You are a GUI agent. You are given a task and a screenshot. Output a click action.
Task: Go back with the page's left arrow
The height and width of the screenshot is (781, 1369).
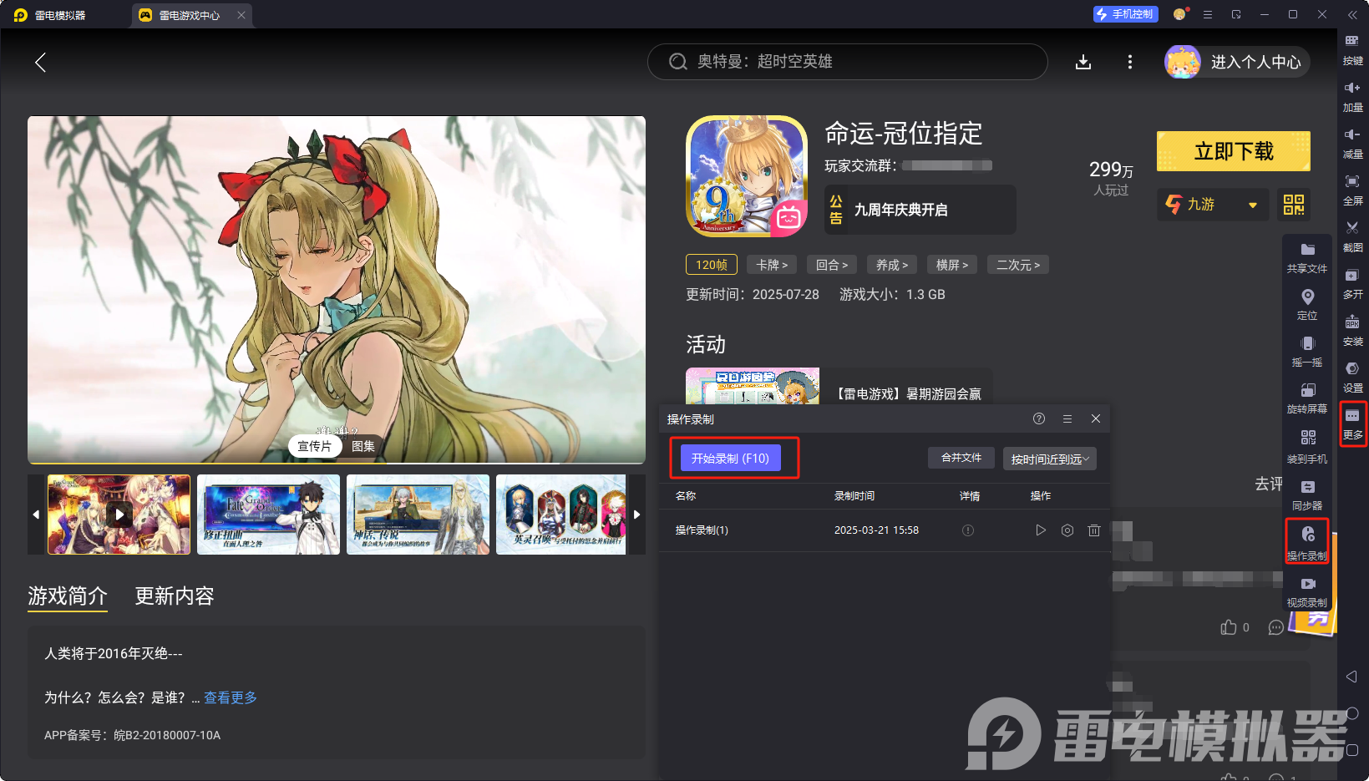click(x=40, y=62)
